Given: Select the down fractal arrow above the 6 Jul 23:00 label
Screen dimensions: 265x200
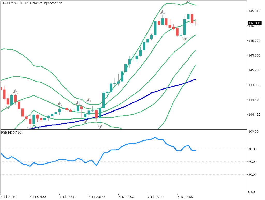Looking at the screenshot, I should point(100,127).
